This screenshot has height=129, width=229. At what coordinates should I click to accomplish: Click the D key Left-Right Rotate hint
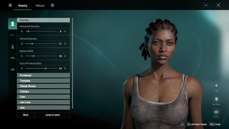197,124
